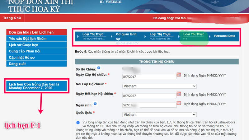Select the Loại Thị Thực F-1 step

194,36
